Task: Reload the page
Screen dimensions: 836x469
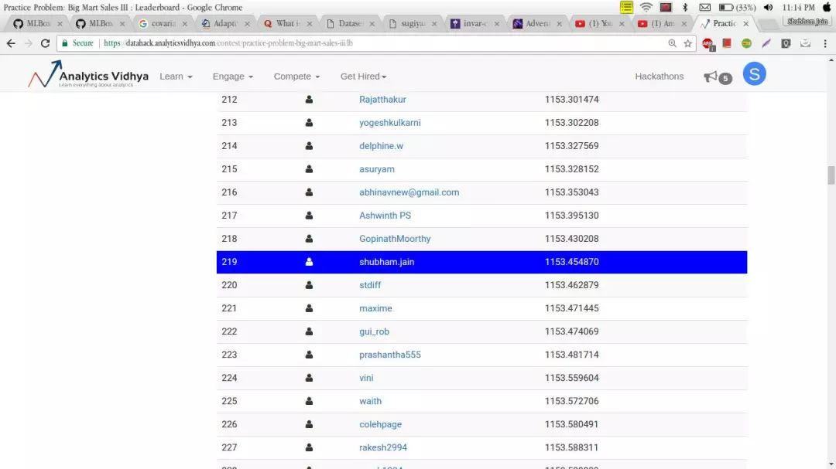Action: 45,43
